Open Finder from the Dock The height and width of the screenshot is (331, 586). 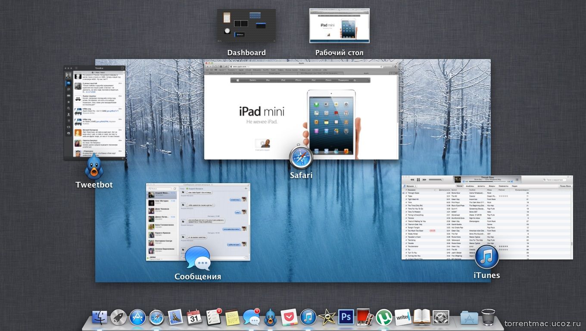(x=100, y=317)
